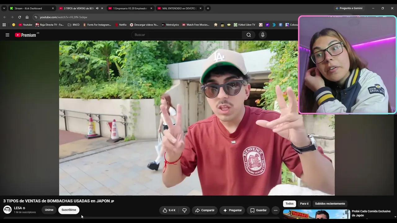
Task: View site information icon in address bar
Action: [36, 17]
